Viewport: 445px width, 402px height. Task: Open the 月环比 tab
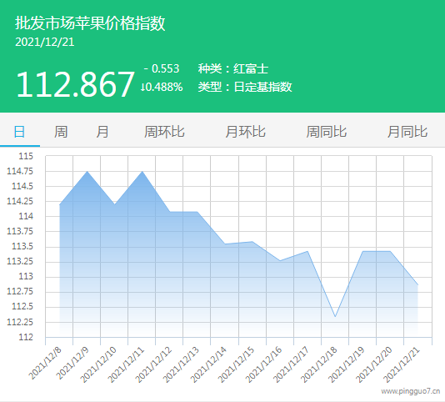tap(246, 132)
